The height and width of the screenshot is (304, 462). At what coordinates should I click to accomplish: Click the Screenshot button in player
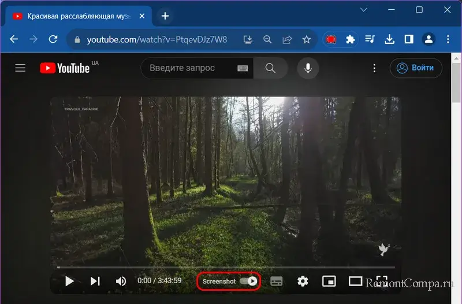219,281
